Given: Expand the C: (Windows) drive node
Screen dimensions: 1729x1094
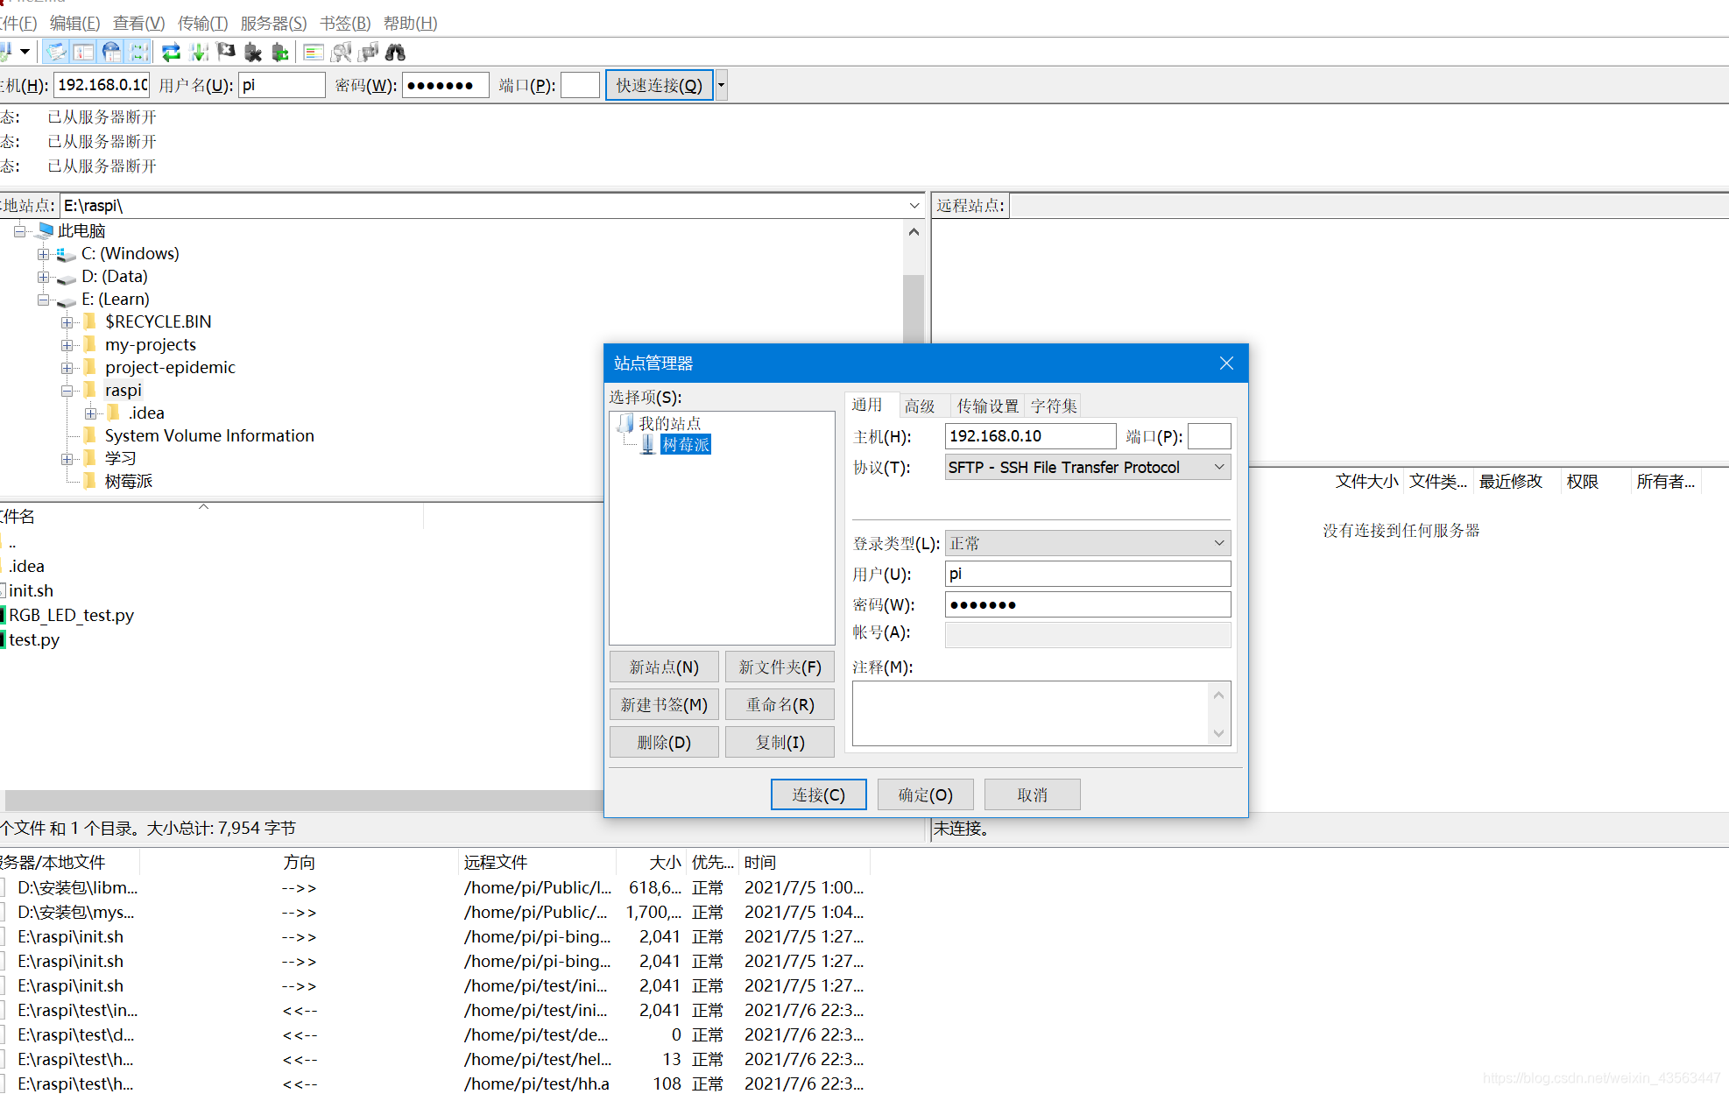Looking at the screenshot, I should (x=43, y=254).
